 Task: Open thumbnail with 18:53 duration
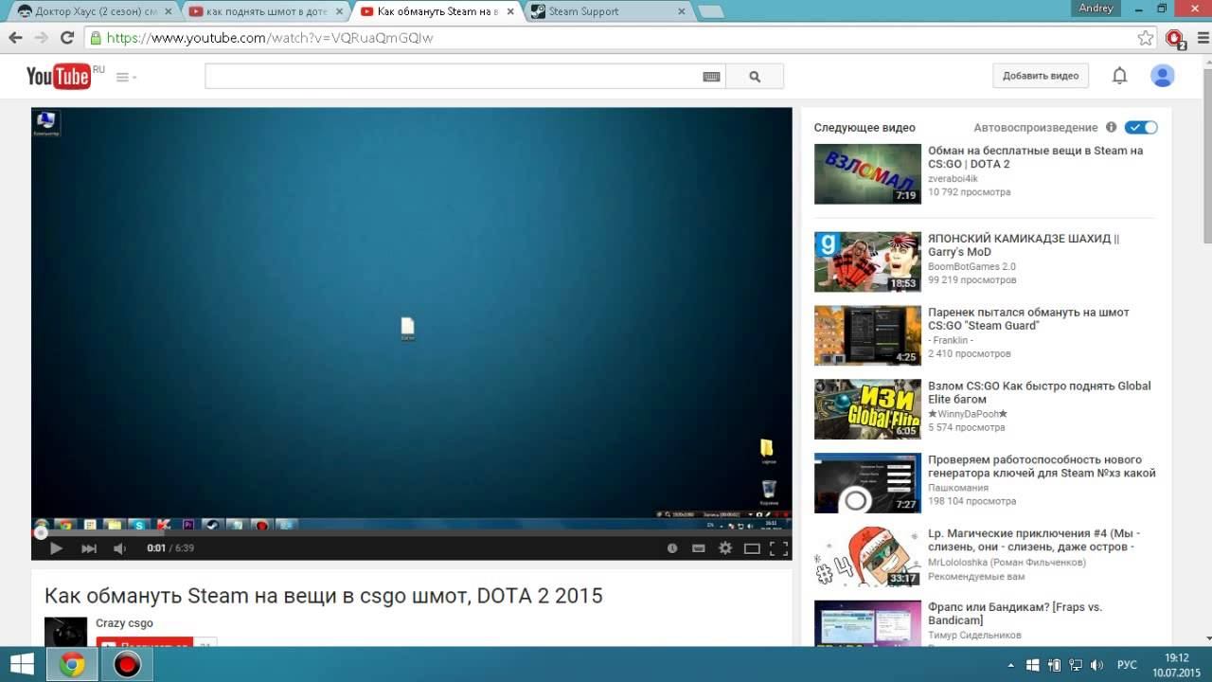click(867, 261)
